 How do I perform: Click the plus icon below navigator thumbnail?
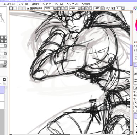pyautogui.click(x=2, y=38)
